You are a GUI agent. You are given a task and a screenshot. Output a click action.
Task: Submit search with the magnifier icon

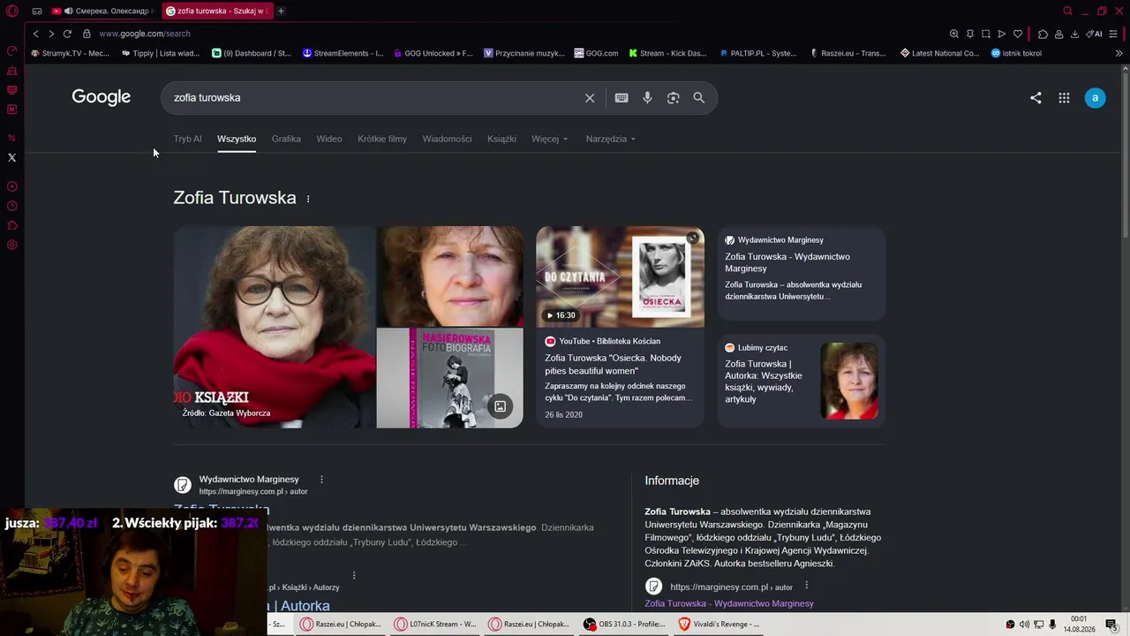699,98
